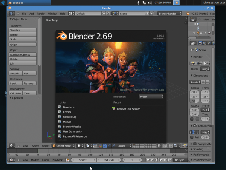Screen dimensions: 226x170
Task: Toggle outliner object renderability camera icon
Action: (x=209, y=33)
